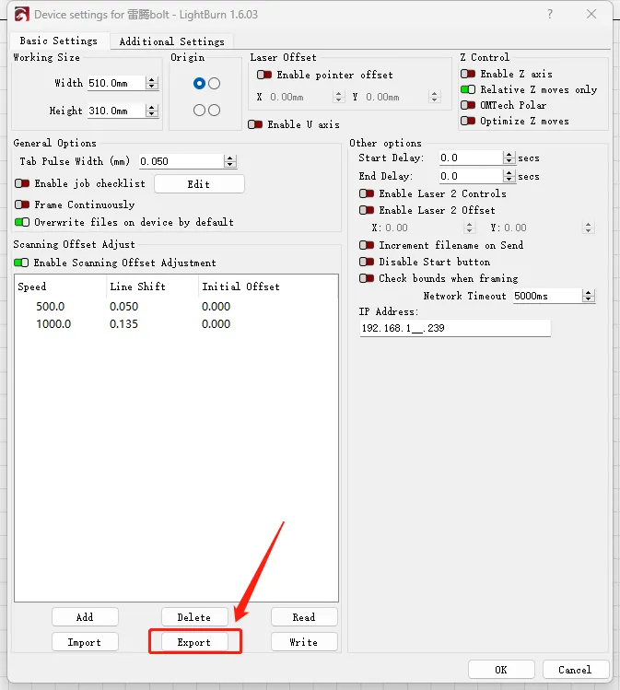Disable Scanning Offset Adjustment switch
Viewport: 620px width, 690px height.
tap(21, 263)
